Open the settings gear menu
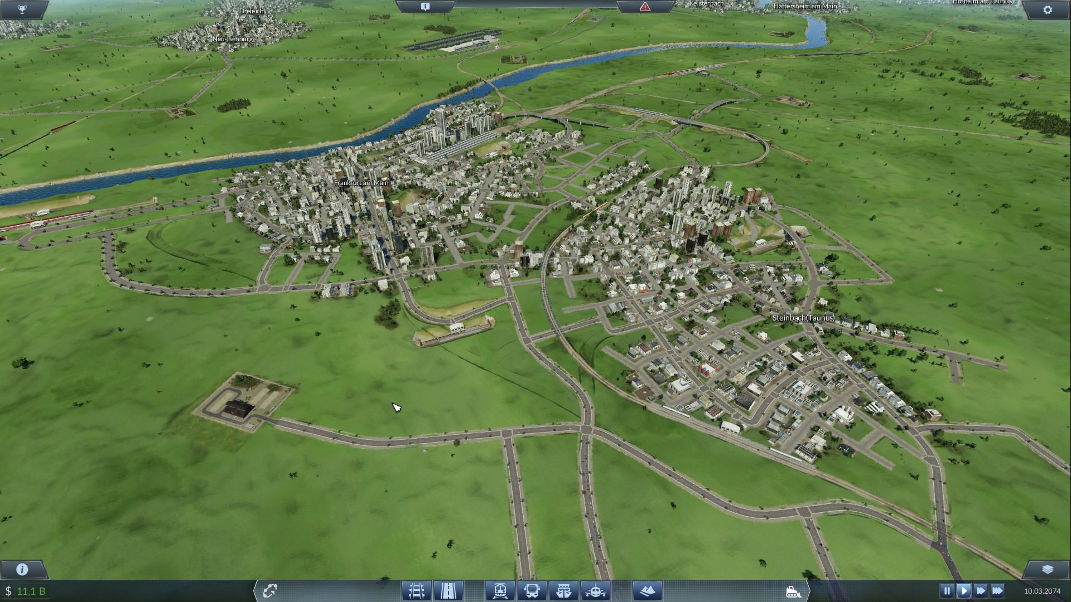This screenshot has width=1071, height=602. coord(1048,9)
